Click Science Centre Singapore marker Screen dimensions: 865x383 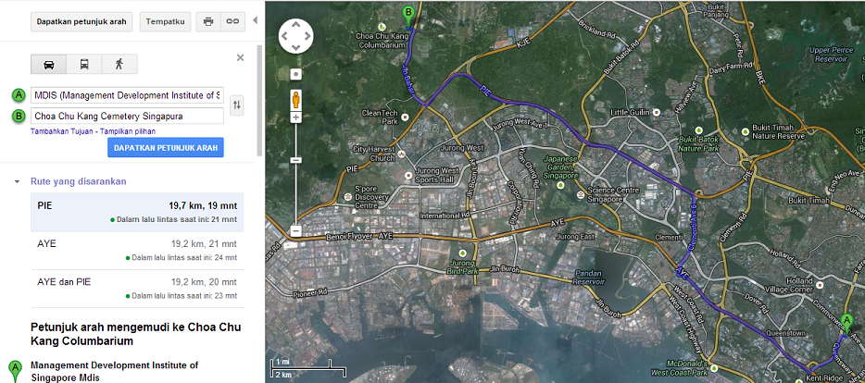(x=580, y=194)
